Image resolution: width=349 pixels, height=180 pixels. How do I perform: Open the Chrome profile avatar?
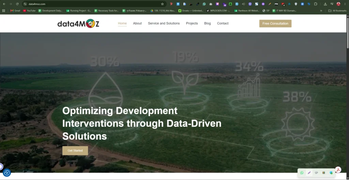pos(338,4)
